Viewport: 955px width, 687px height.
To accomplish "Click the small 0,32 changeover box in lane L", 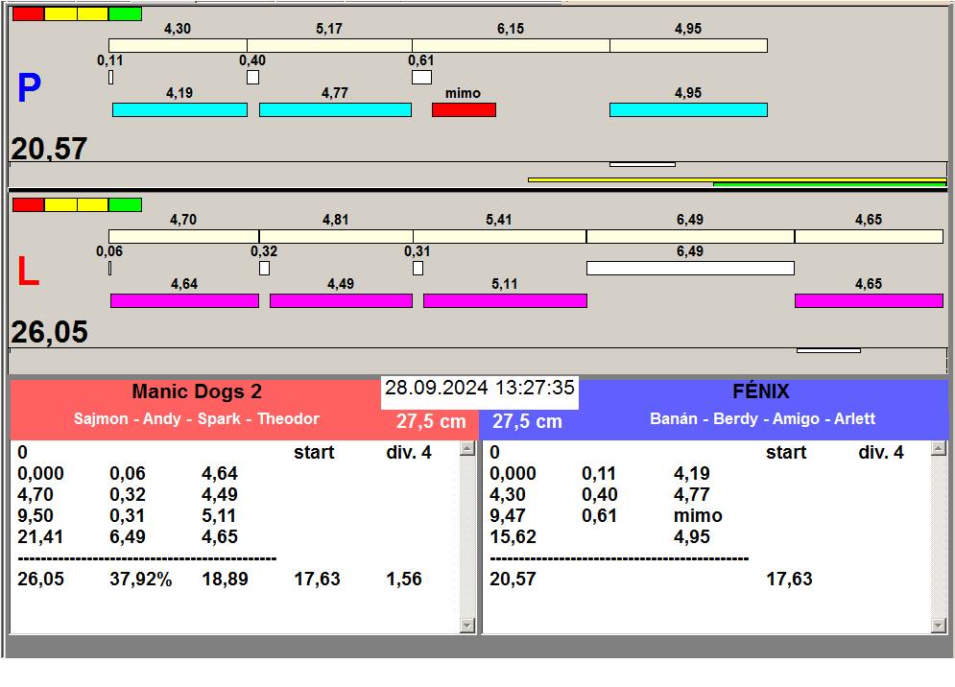I will pos(264,268).
